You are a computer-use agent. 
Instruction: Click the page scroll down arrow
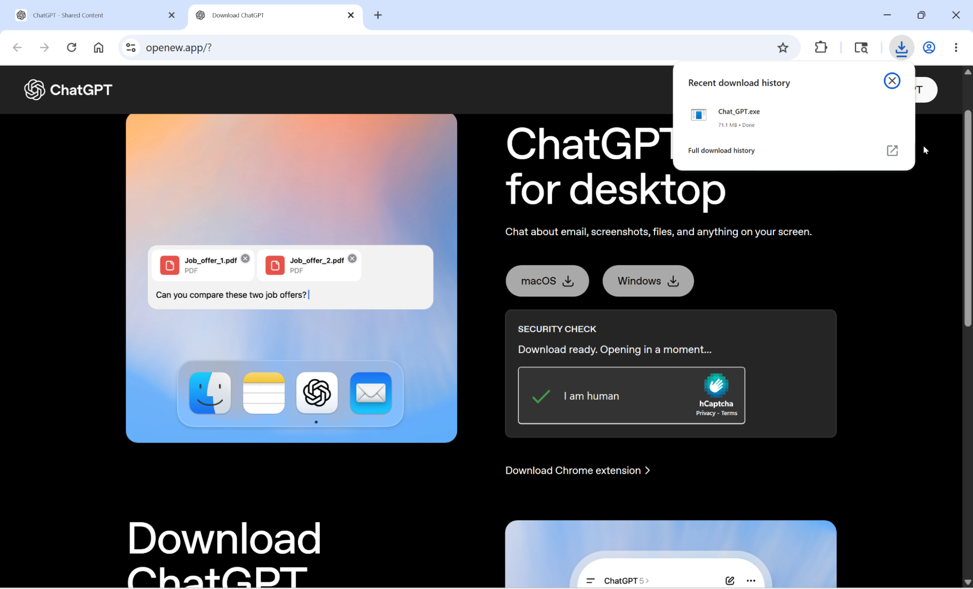(x=968, y=582)
